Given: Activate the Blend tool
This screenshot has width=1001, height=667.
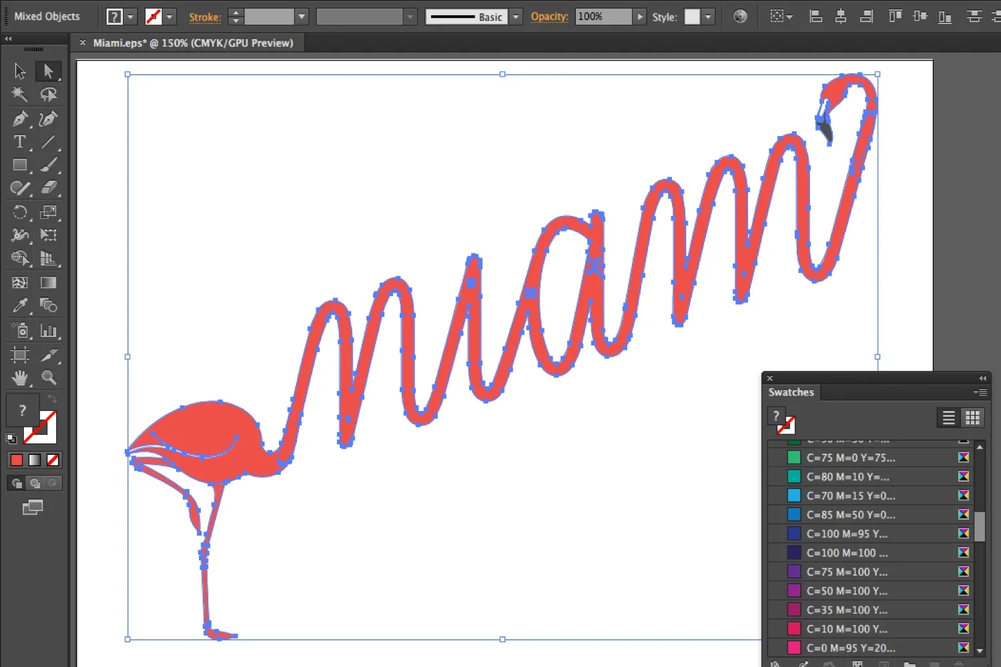Looking at the screenshot, I should [x=48, y=305].
